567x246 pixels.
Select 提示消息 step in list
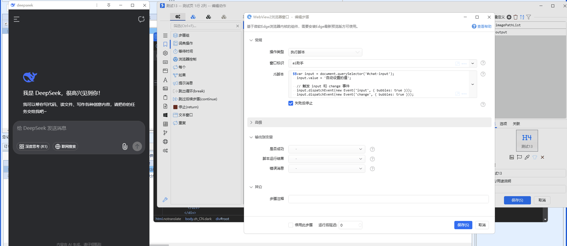tap(183, 83)
